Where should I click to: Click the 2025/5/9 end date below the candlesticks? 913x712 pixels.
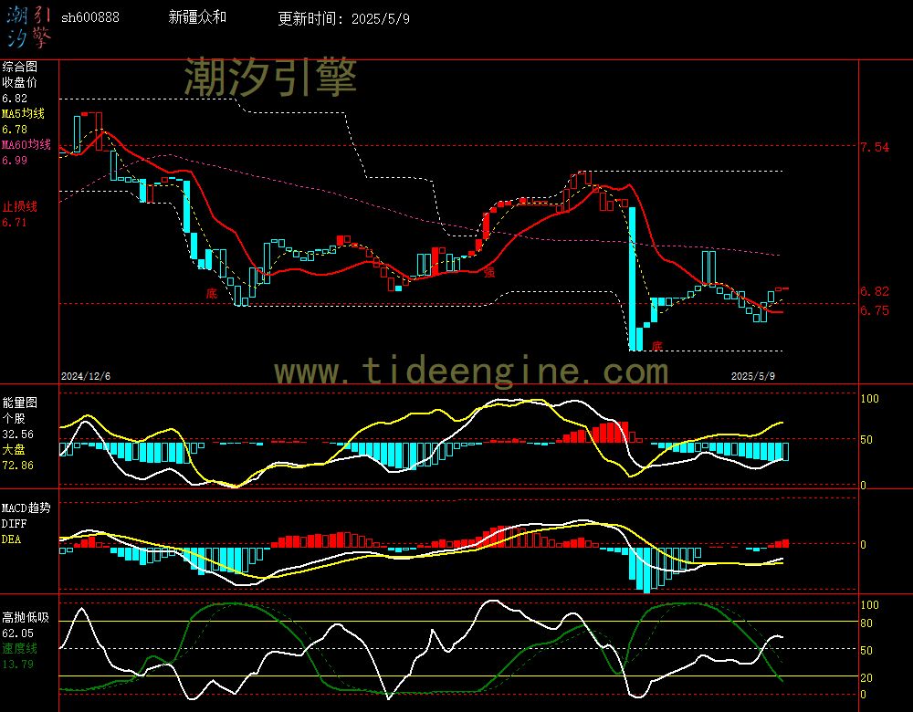[753, 376]
